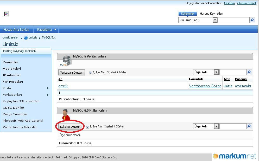Open Zamanlanmış Görevler in the sidebar
259x161 pixels.
click(x=20, y=127)
